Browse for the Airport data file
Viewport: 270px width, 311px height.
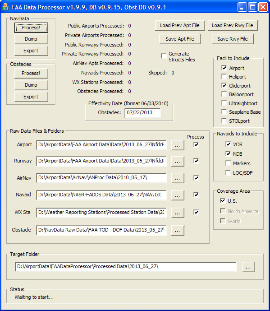[178, 145]
